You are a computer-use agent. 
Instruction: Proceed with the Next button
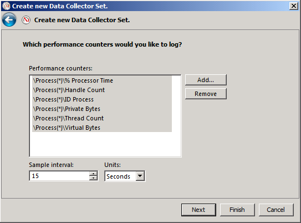(198, 210)
